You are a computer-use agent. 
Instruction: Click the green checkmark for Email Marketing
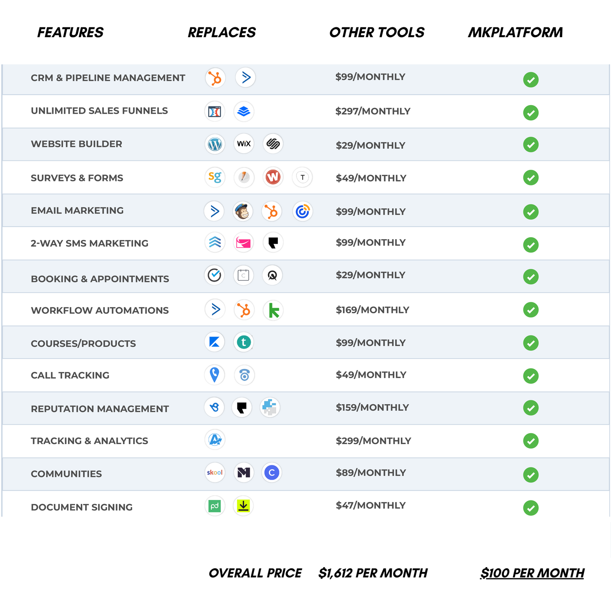pyautogui.click(x=531, y=212)
